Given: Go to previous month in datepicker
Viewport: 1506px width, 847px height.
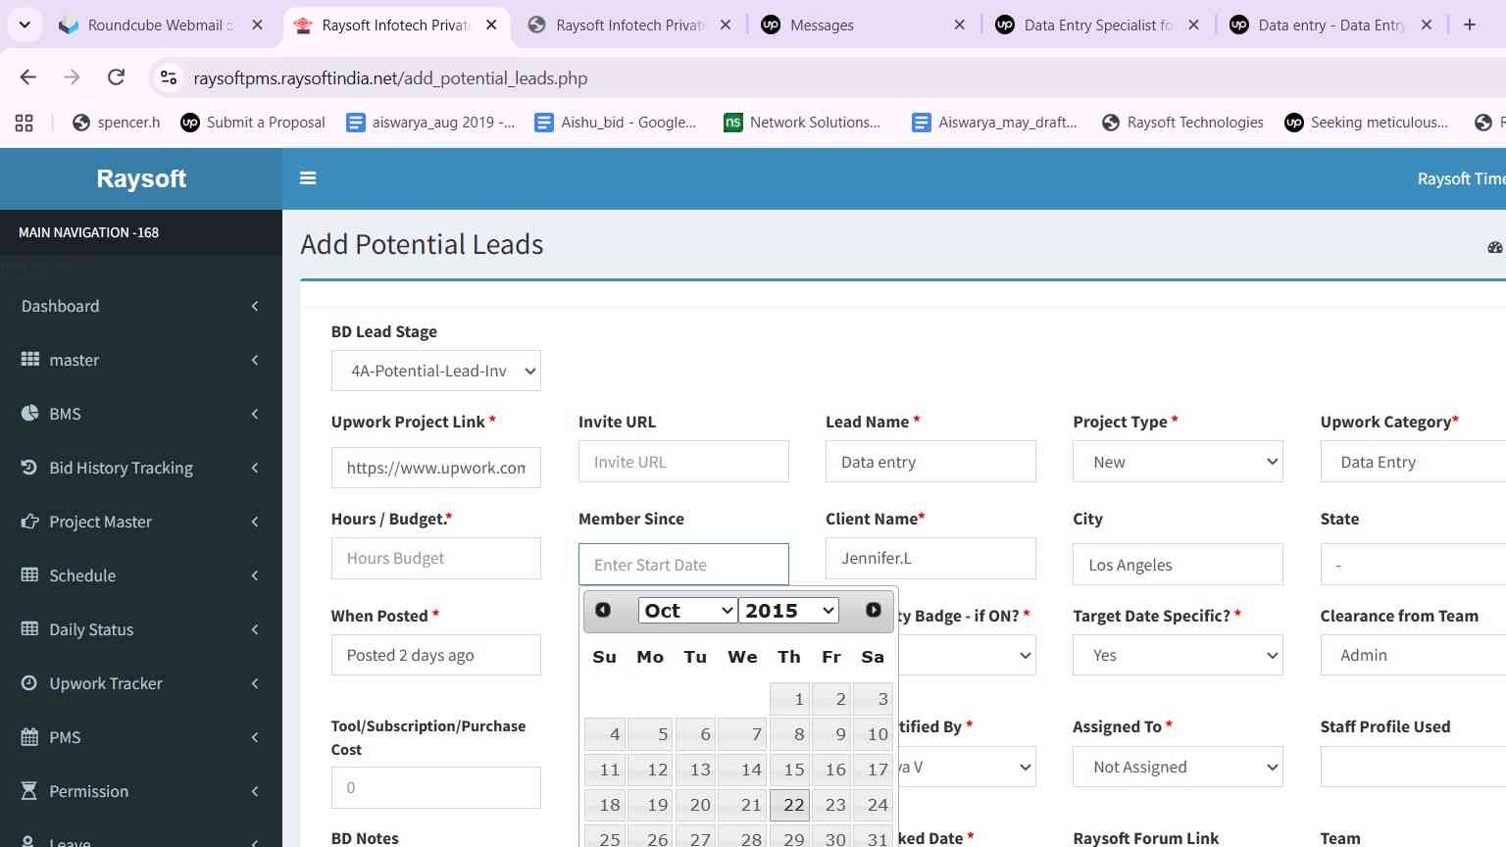Looking at the screenshot, I should pos(603,610).
